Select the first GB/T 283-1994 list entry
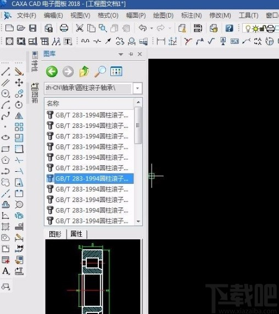The image size is (279, 314). point(90,115)
